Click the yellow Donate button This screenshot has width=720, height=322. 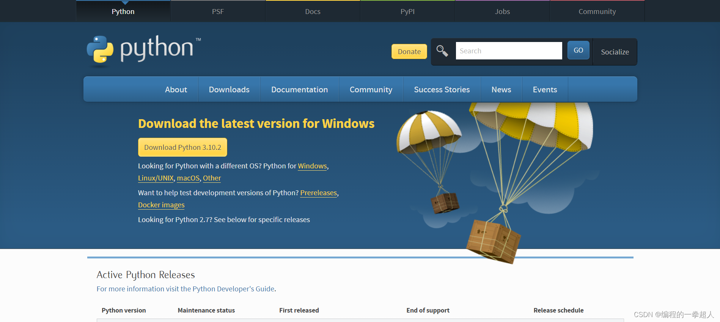pos(409,51)
